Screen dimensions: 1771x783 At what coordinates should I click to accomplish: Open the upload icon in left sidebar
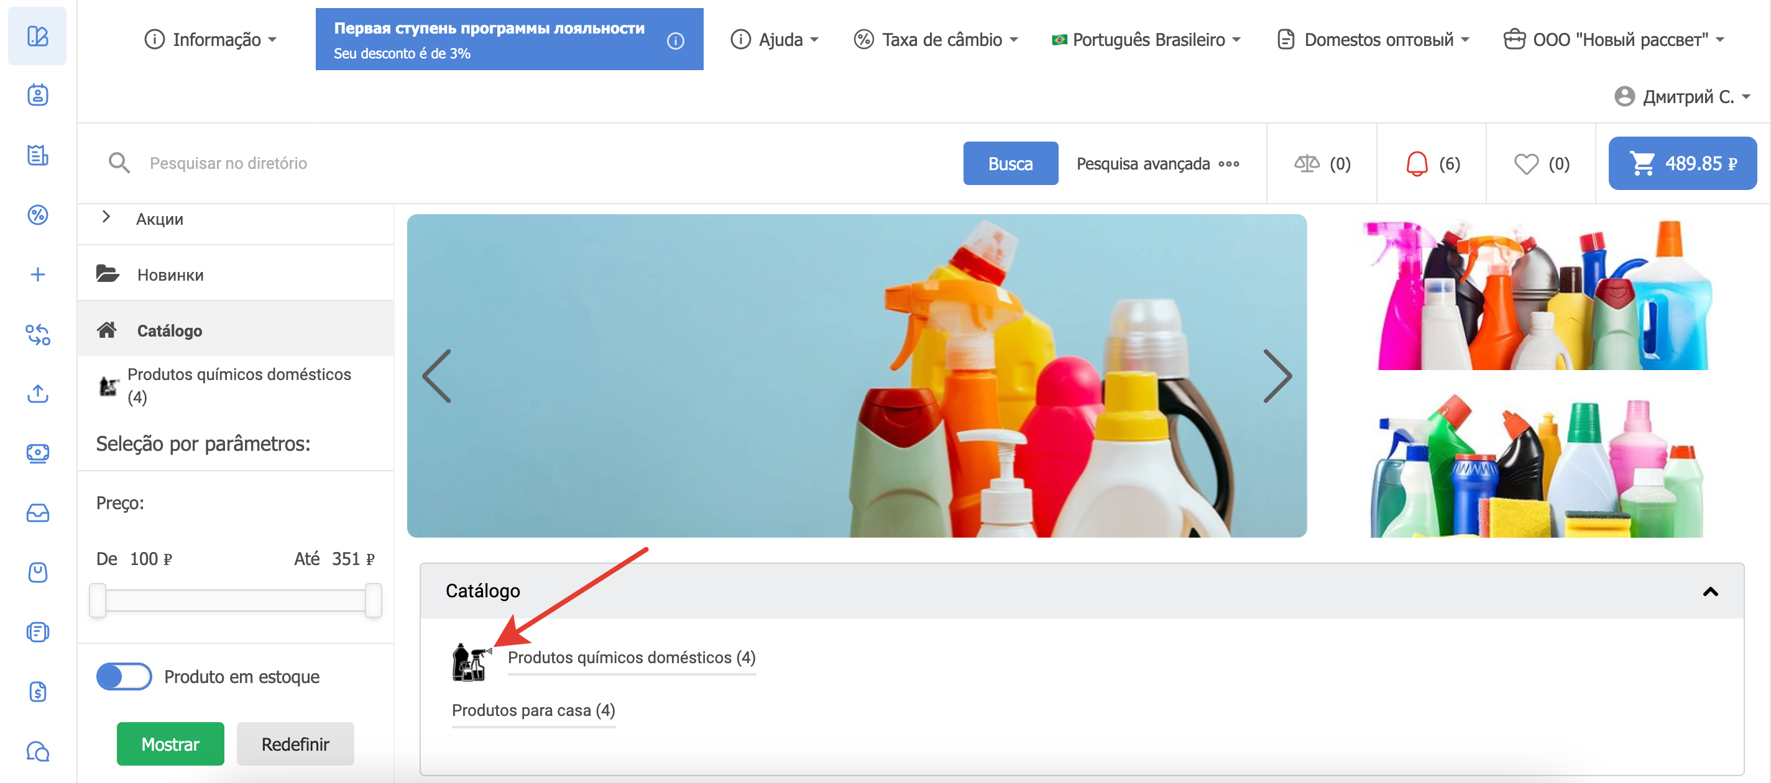(38, 394)
